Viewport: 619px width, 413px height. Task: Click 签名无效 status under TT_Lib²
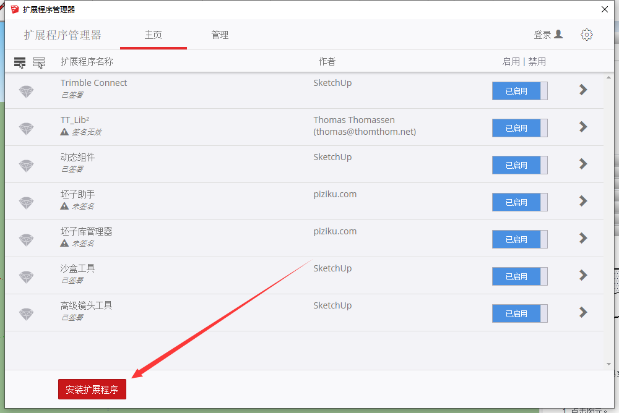[x=87, y=132]
